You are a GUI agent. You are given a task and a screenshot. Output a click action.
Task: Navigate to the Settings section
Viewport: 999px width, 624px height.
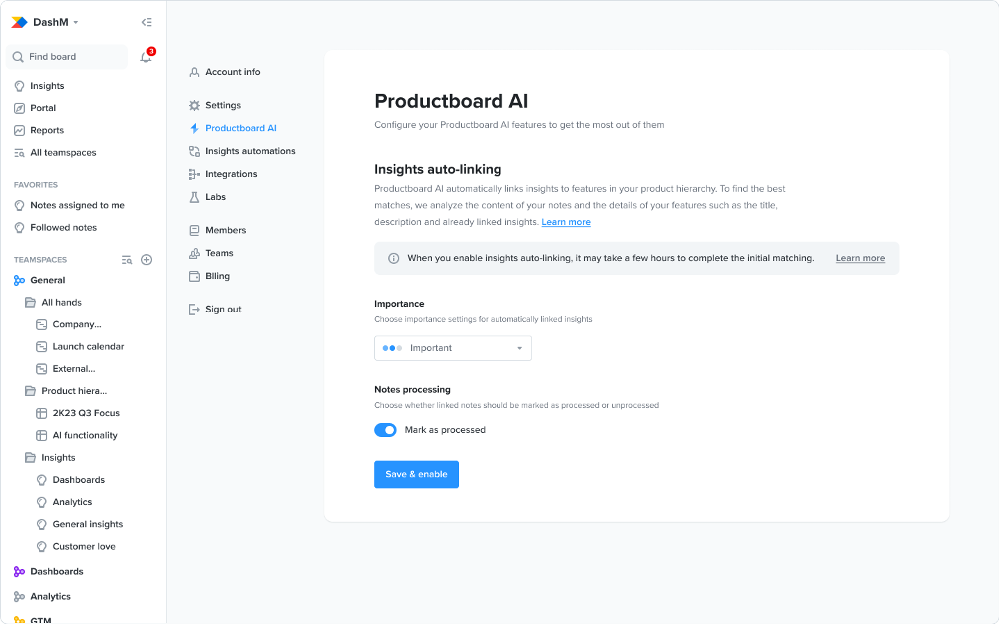pyautogui.click(x=223, y=105)
